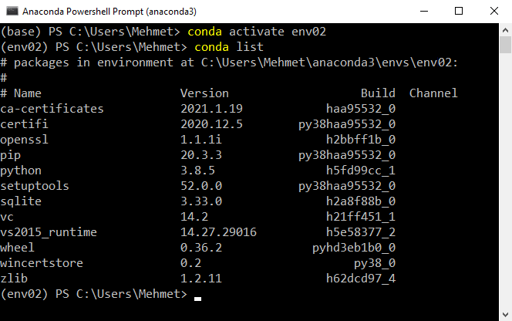Click the 'conda activate env02' command text
The image size is (512, 321).
tap(257, 32)
